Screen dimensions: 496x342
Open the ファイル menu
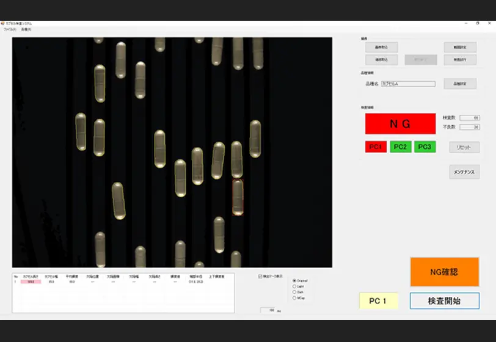tap(9, 29)
